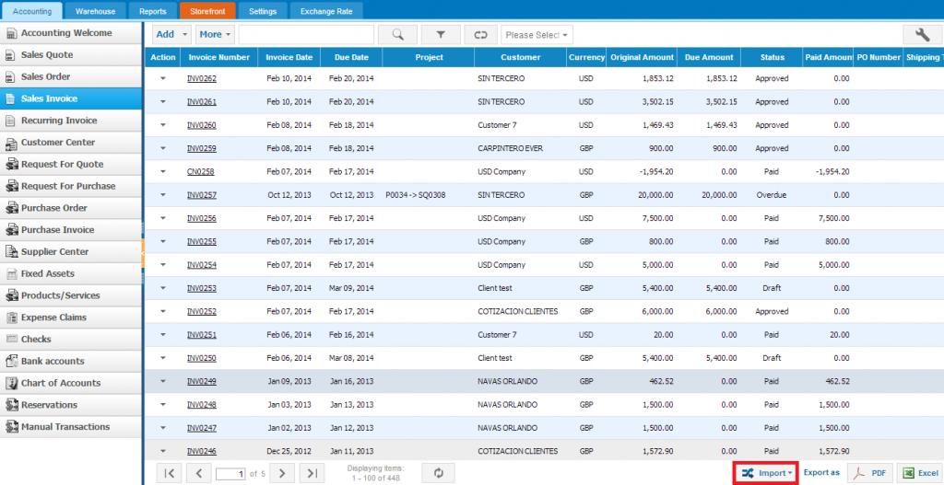Go to first page of invoices
944x485 pixels.
170,474
